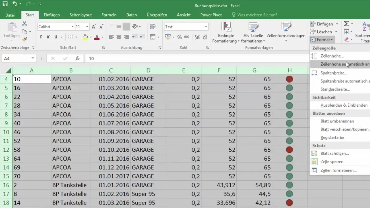Click the insert function fx icon

point(77,58)
